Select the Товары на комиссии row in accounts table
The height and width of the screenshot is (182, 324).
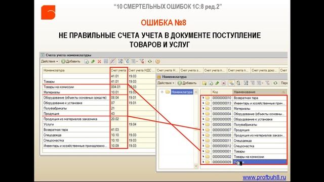tap(99, 87)
